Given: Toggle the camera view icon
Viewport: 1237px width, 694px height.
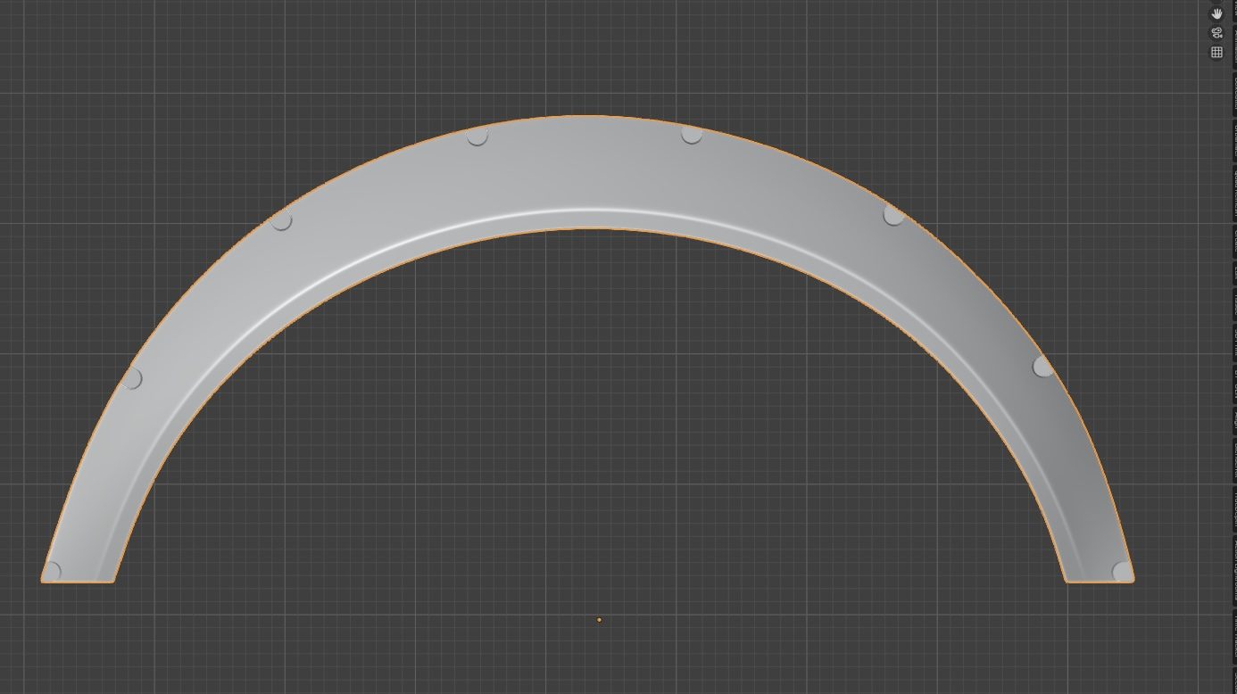Looking at the screenshot, I should click(x=1216, y=33).
